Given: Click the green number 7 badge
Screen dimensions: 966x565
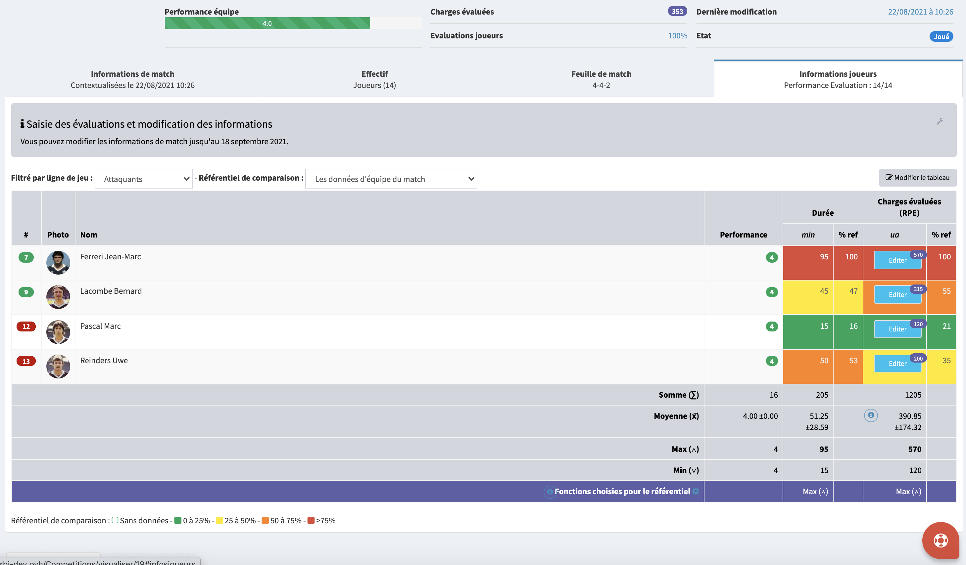Looking at the screenshot, I should tap(26, 257).
